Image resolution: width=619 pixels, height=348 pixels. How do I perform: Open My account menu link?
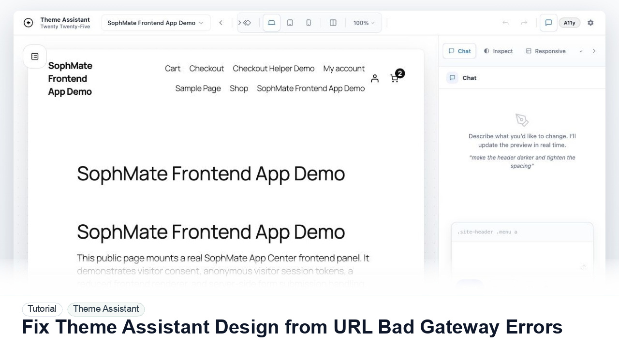click(344, 69)
